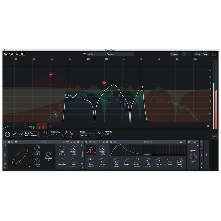Image resolution: width=221 pixels, height=221 pixels.
Task: Go to the next preset arrow
Action: [92, 54]
